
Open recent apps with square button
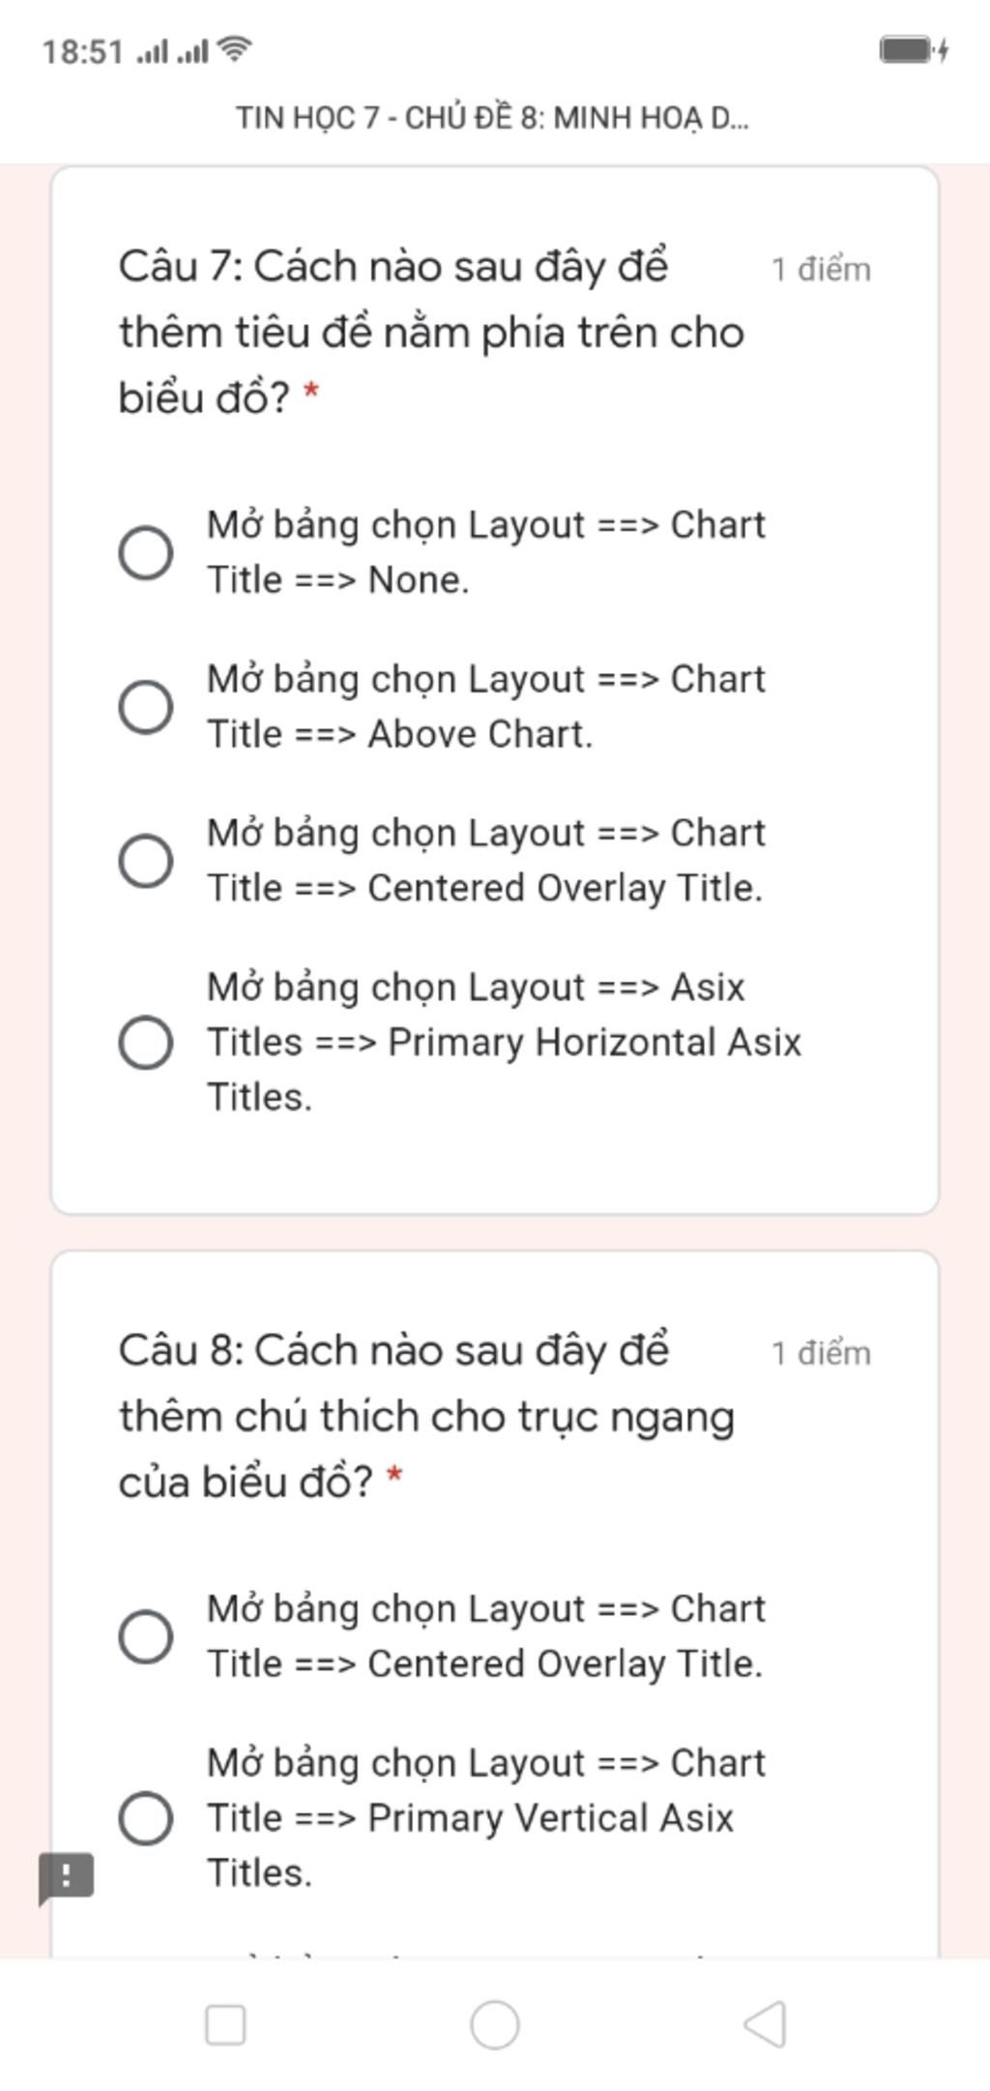[225, 2024]
